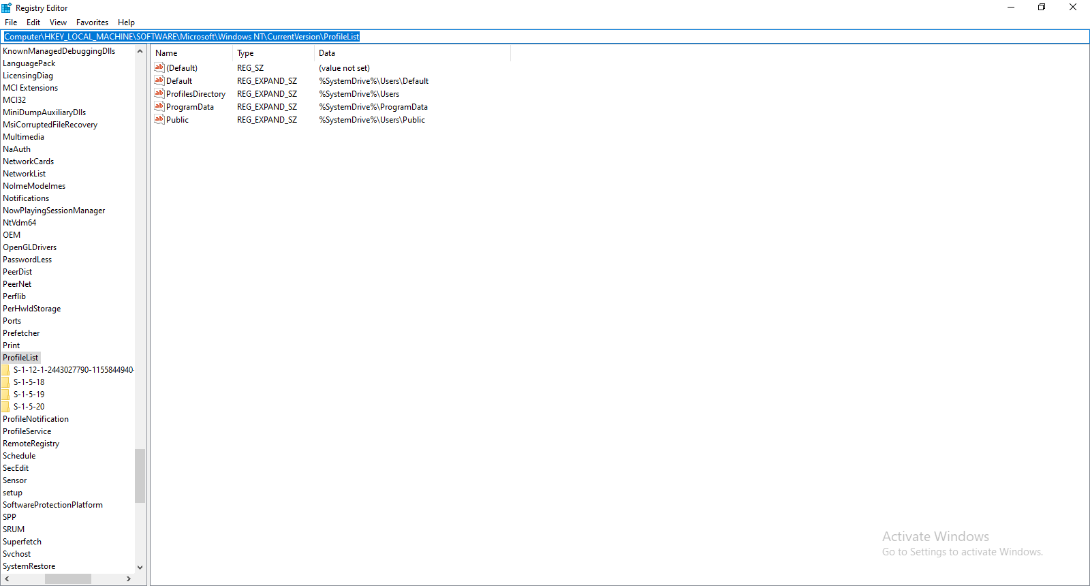
Task: Select the NetworkList key
Action: click(24, 174)
